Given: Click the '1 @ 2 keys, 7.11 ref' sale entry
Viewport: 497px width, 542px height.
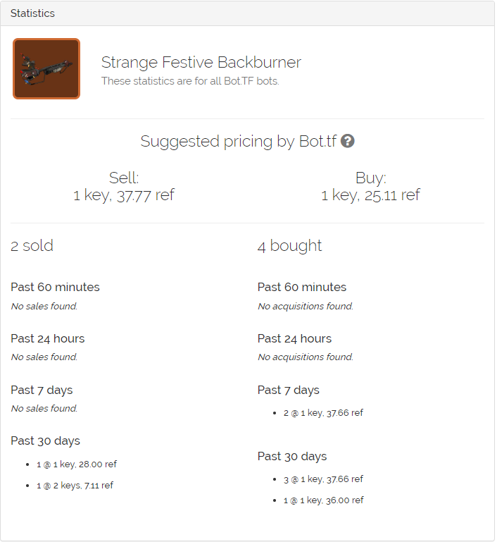Looking at the screenshot, I should tap(75, 486).
